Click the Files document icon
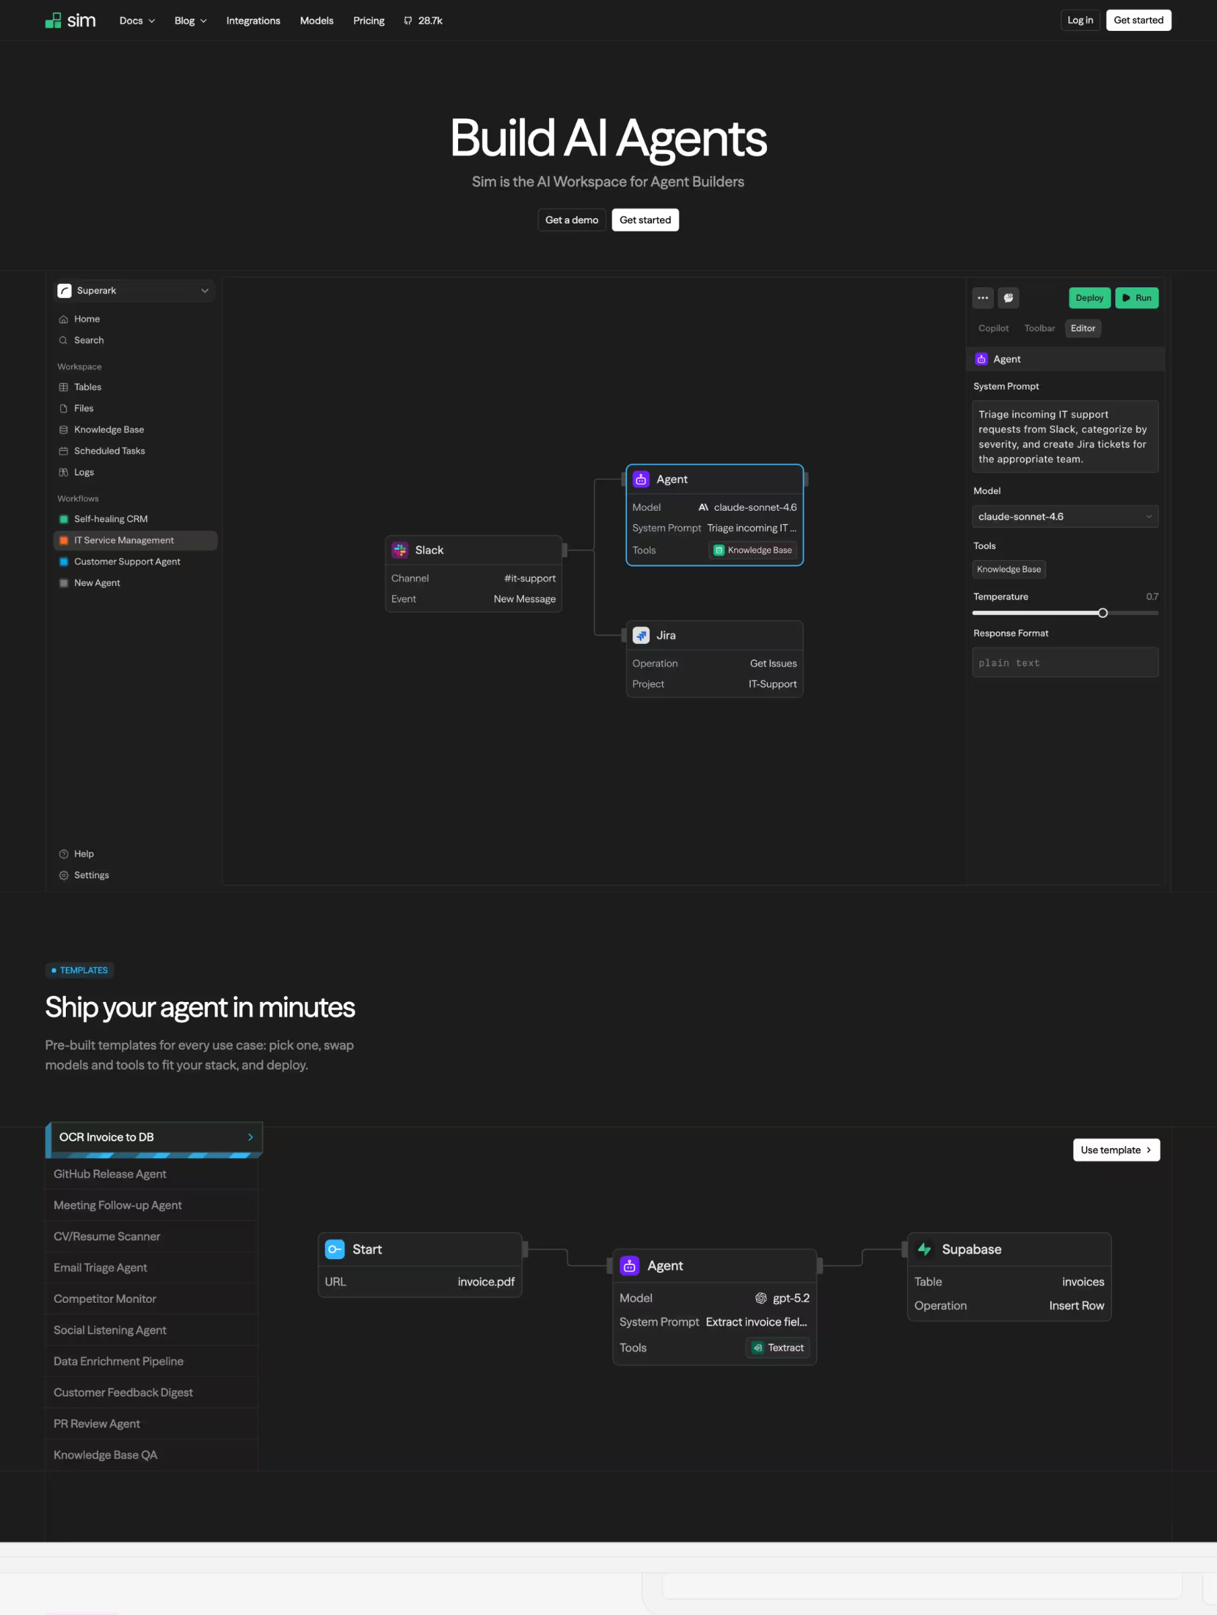 (x=63, y=408)
